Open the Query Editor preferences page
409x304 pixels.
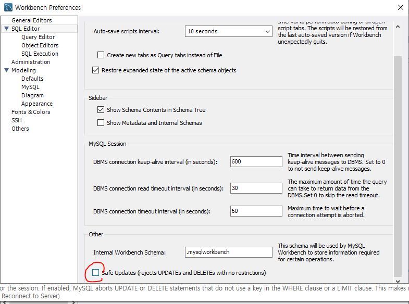(38, 37)
